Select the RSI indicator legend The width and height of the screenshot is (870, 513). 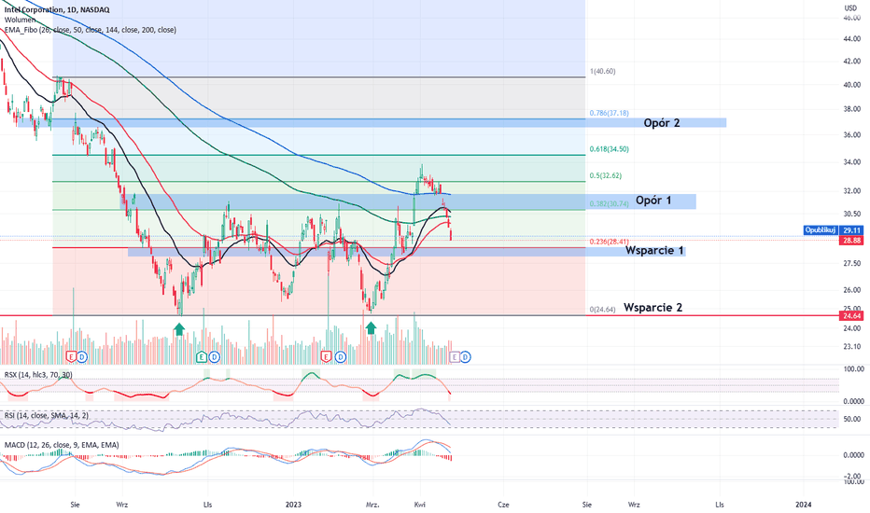point(46,415)
